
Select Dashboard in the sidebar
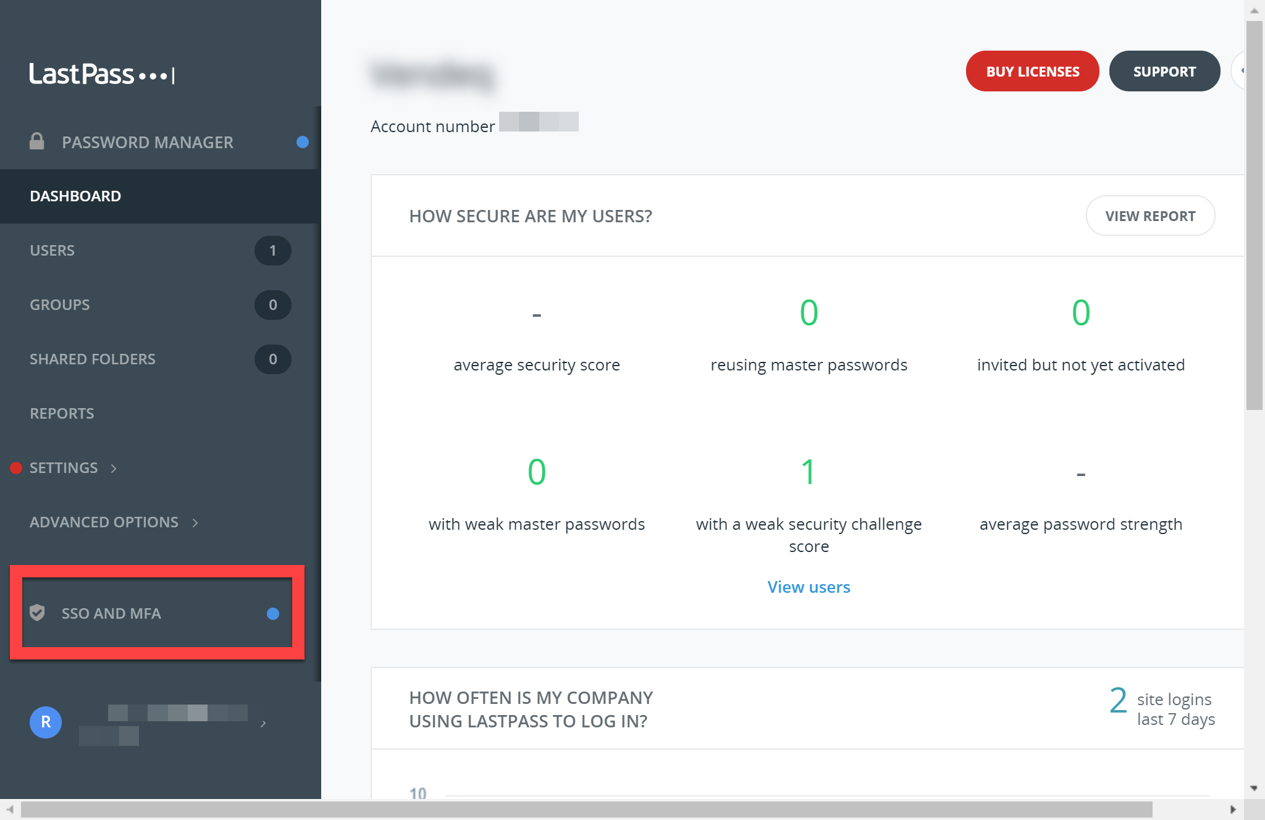tap(161, 196)
